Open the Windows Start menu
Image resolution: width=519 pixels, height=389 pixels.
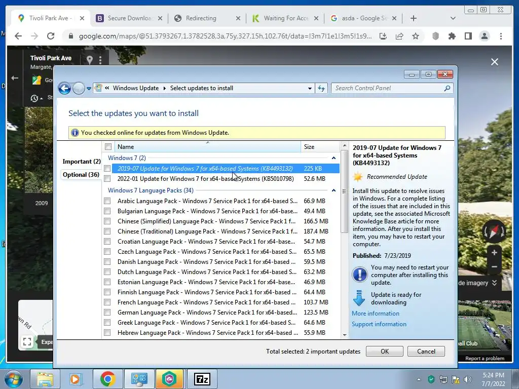coord(13,379)
